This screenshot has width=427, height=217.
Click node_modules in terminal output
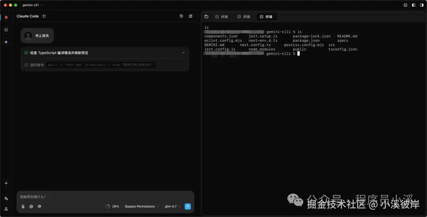point(262,49)
